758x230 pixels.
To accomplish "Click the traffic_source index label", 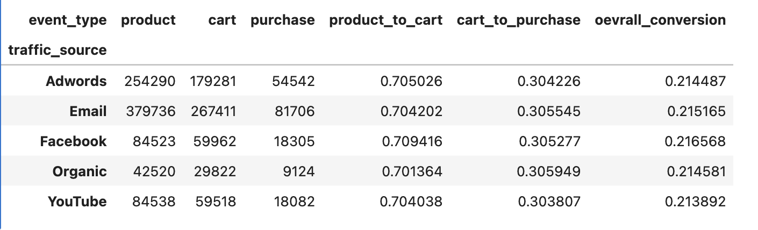I will pyautogui.click(x=58, y=51).
